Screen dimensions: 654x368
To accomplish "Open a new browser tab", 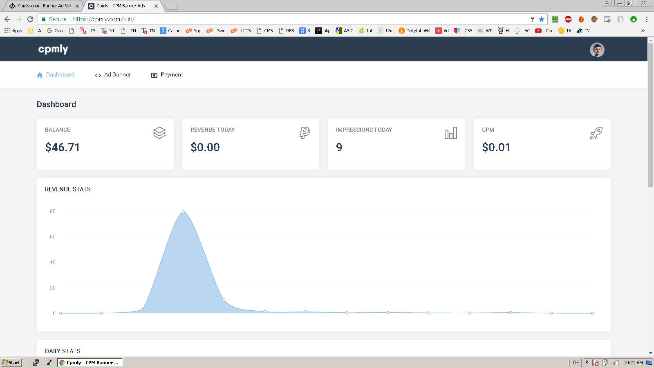I will 171,6.
